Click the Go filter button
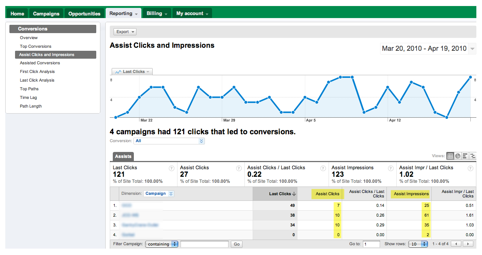 236,244
